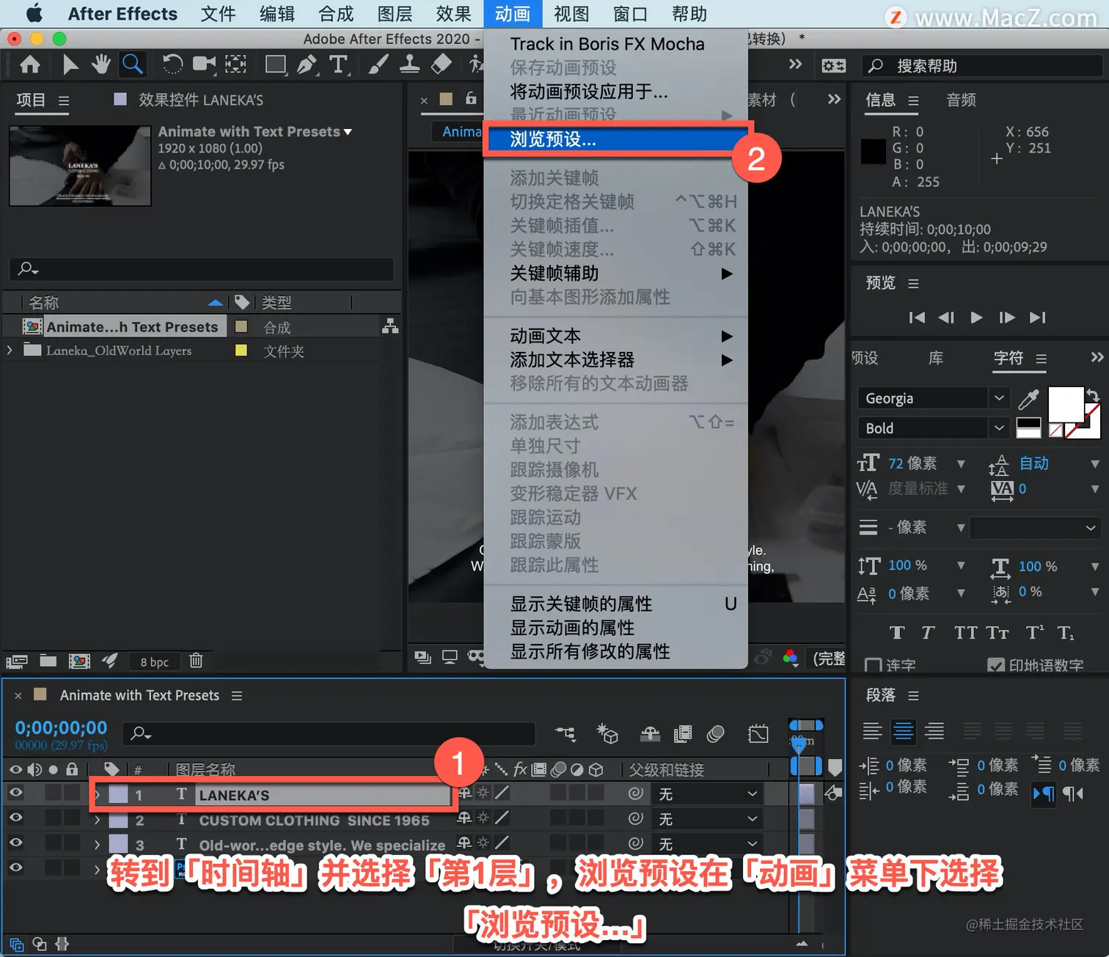This screenshot has width=1109, height=957.
Task: Choose 浏览预设... from 动画 menu
Action: click(x=615, y=139)
